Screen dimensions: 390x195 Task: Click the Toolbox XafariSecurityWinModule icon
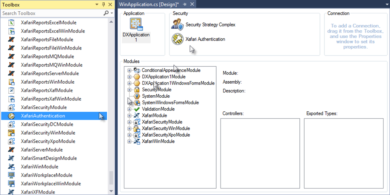11,133
